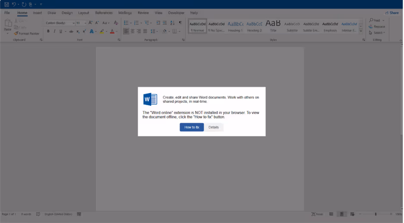Switch to the Layout tab
This screenshot has width=404, height=223.
pyautogui.click(x=83, y=13)
